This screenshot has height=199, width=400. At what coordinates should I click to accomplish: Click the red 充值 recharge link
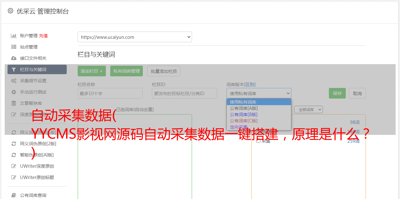[43, 36]
